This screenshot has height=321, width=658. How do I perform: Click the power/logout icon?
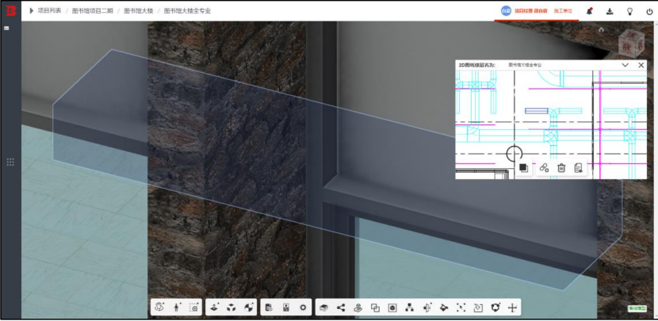pos(649,11)
